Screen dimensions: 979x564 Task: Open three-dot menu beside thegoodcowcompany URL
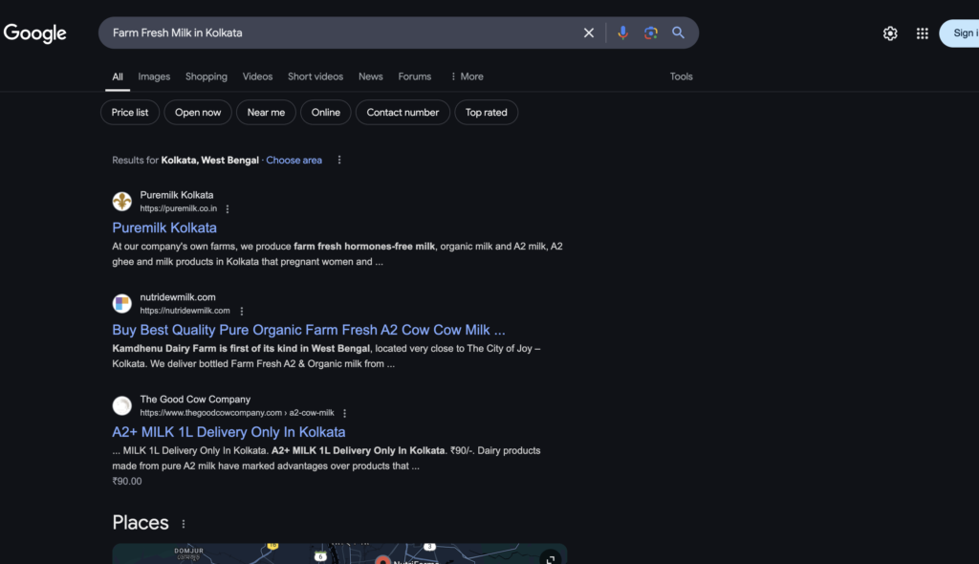344,414
